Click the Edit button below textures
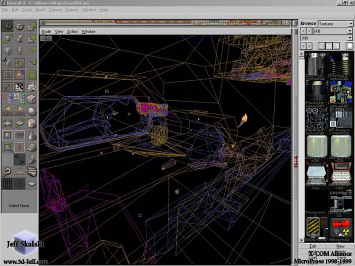This screenshot has width=355, height=266. point(313,246)
